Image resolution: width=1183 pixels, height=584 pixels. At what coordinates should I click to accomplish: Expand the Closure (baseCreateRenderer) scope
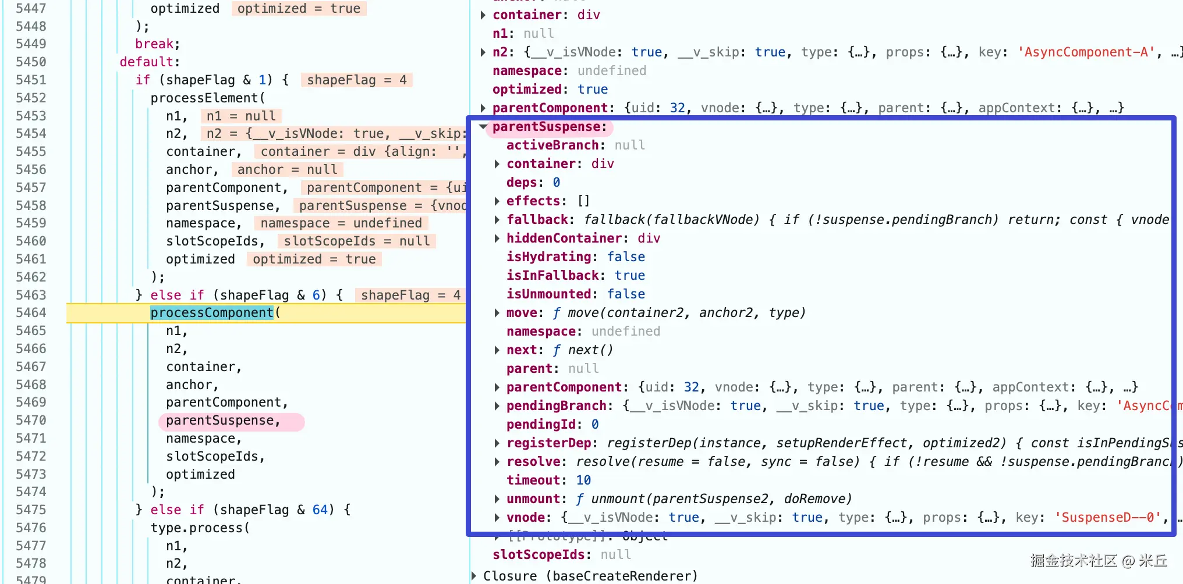coord(474,576)
